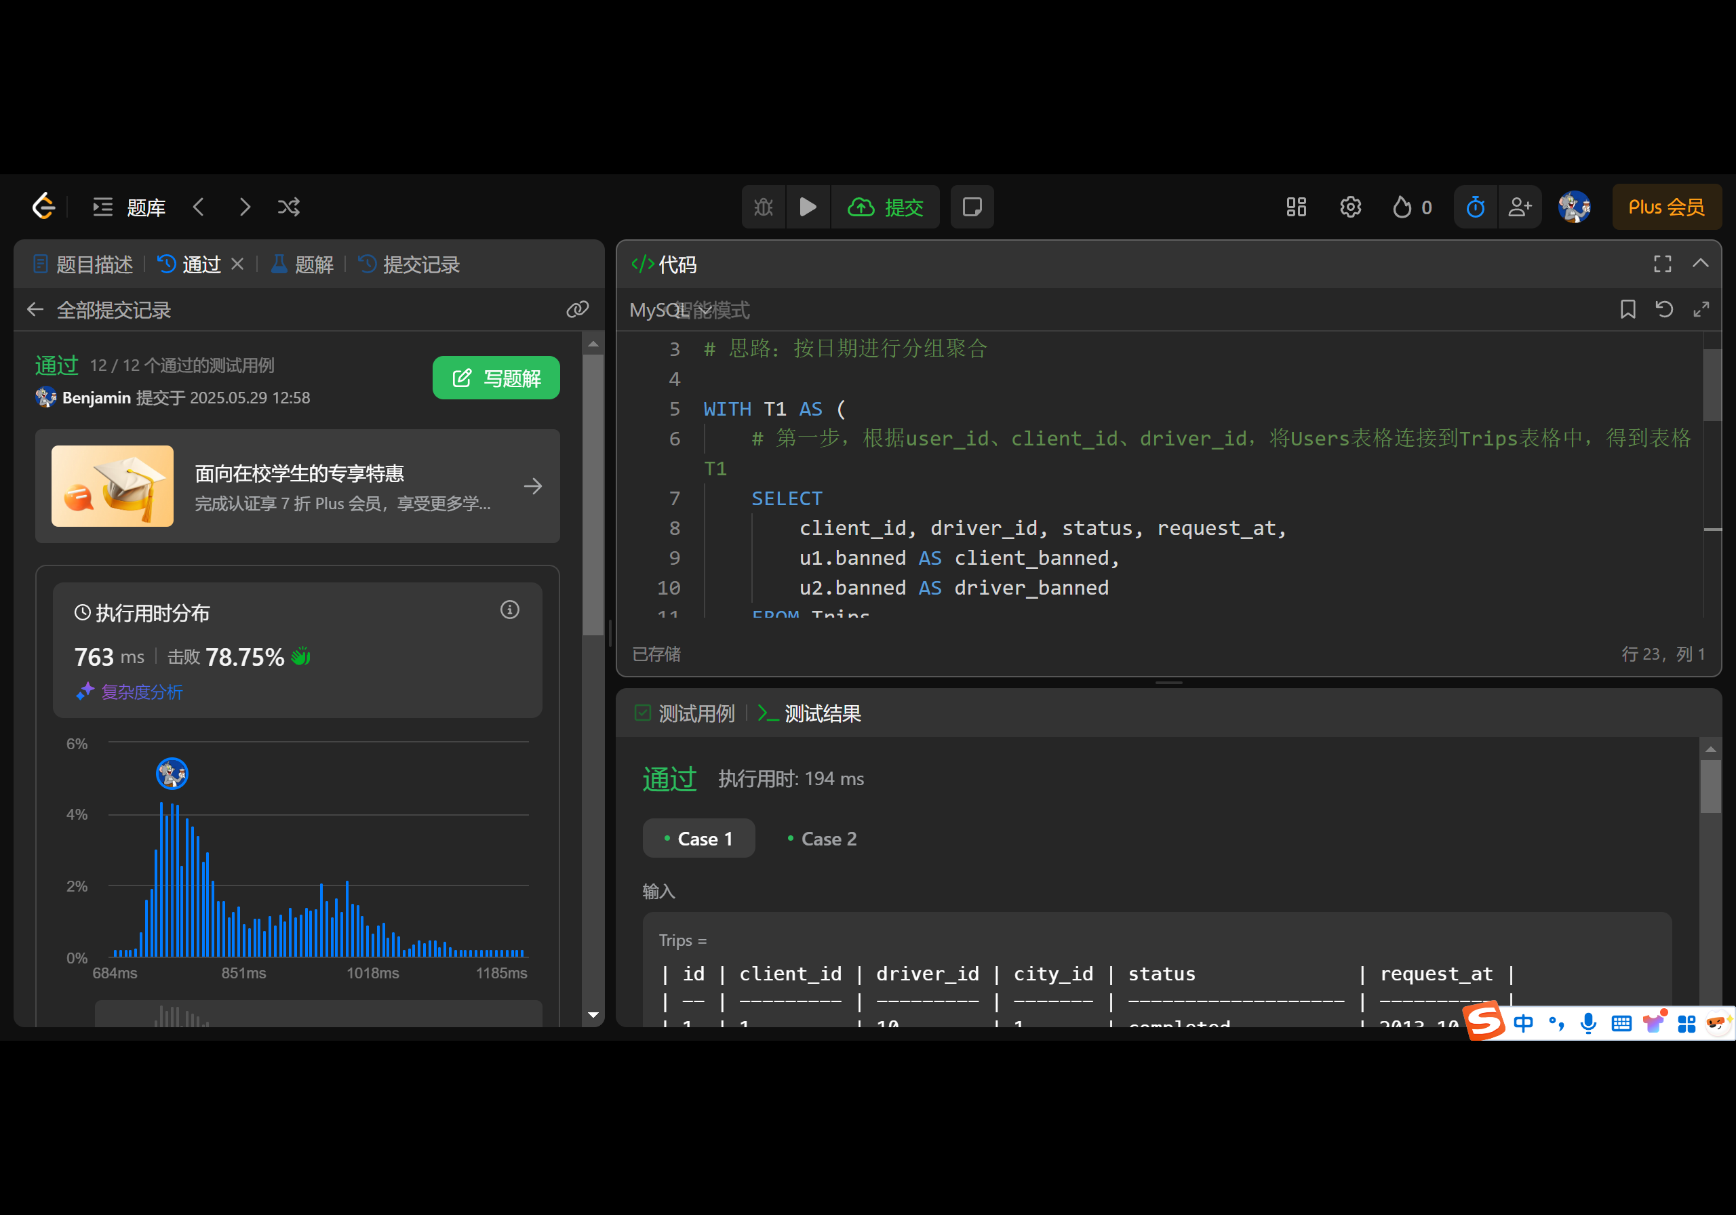The width and height of the screenshot is (1736, 1215).
Task: Start the stopwatch timer icon
Action: [1475, 206]
